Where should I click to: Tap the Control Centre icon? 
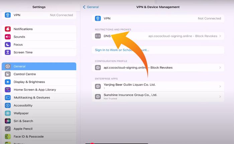[8, 74]
